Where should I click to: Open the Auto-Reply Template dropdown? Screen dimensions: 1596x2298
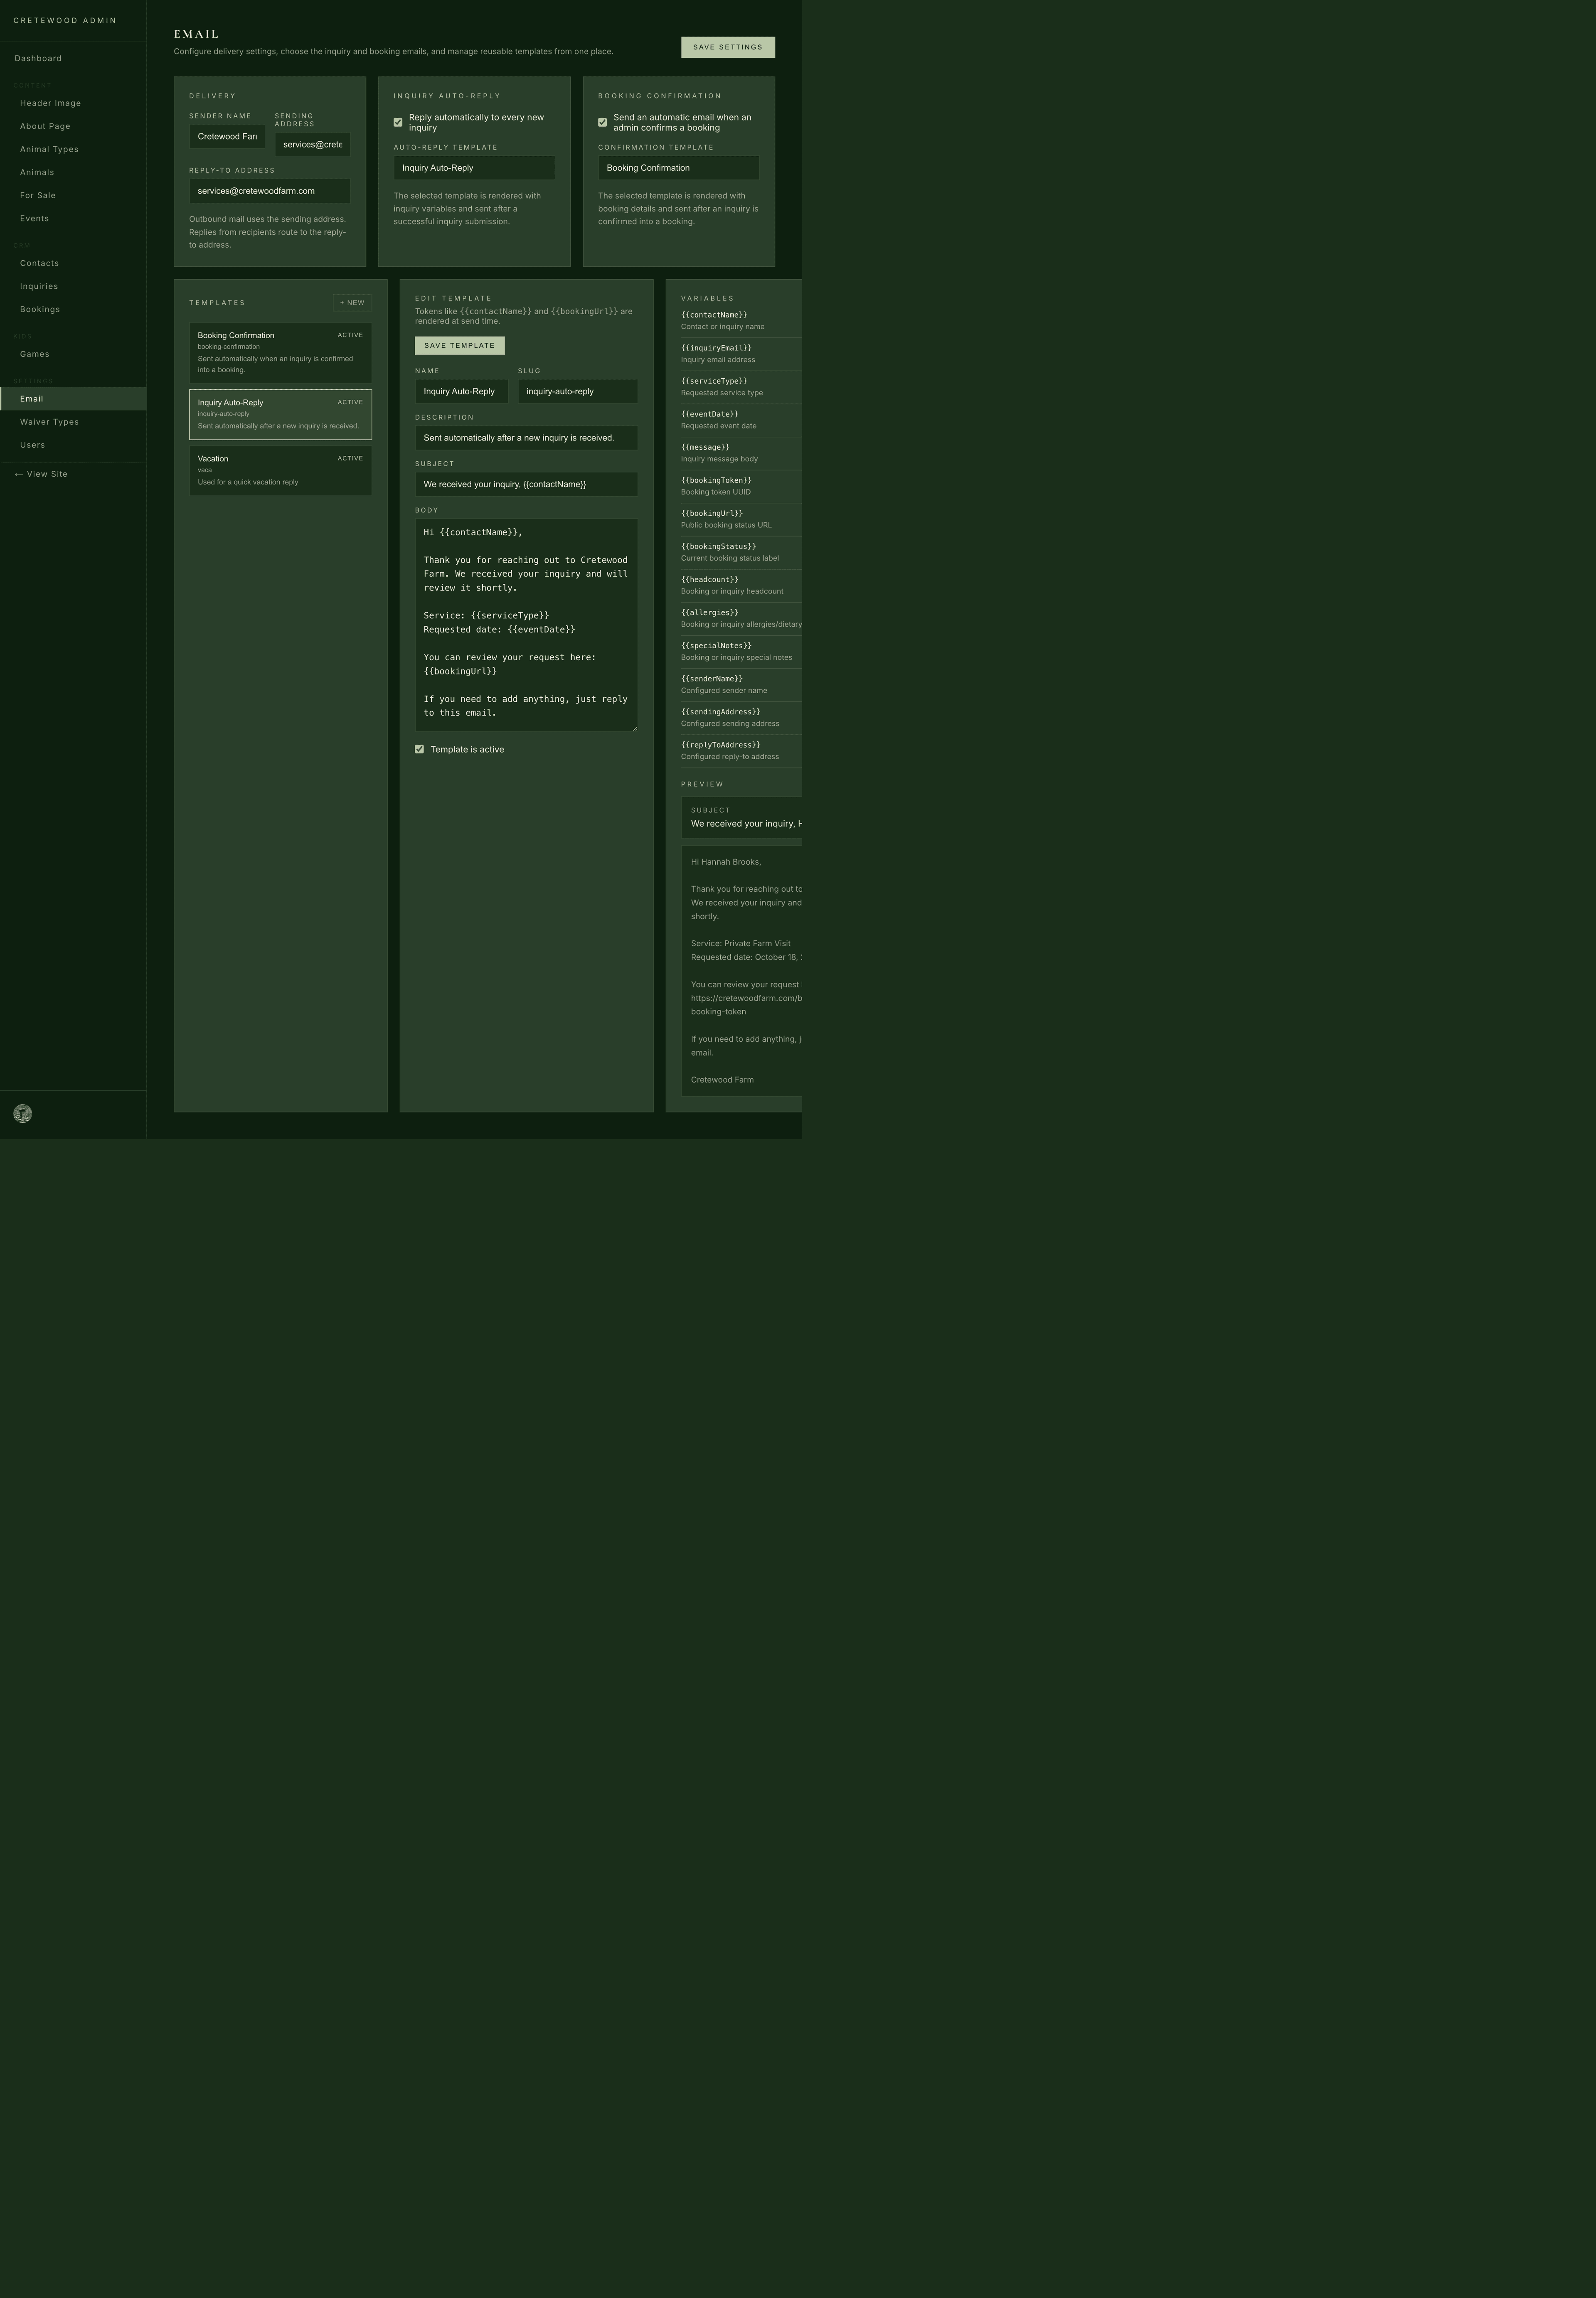(474, 167)
